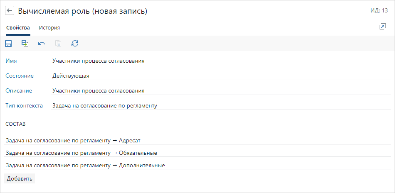Click the save and close icon
Viewport: 395px width, 193px height.
(x=25, y=44)
